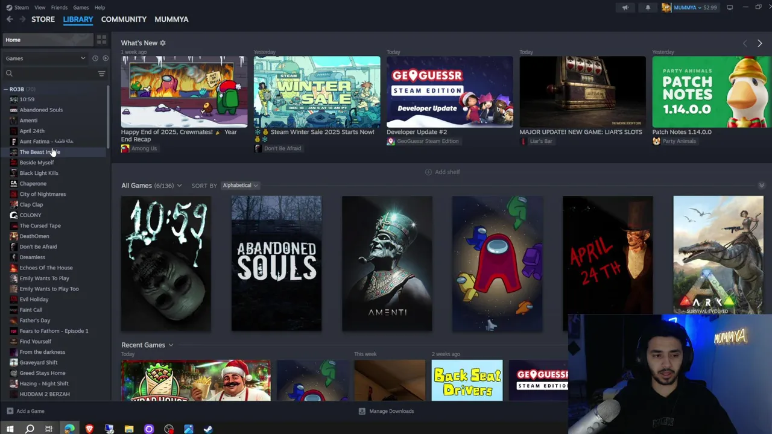The height and width of the screenshot is (434, 772).
Task: Expand the Recent Games shelf dropdown
Action: click(171, 345)
